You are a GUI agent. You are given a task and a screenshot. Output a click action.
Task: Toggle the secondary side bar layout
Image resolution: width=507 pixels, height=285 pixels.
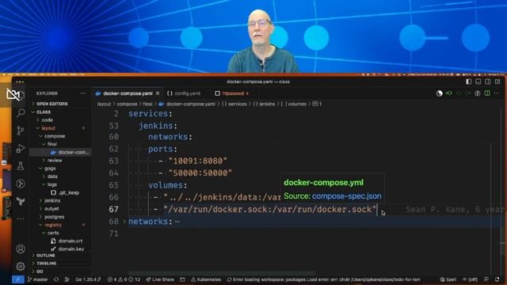coord(488,82)
